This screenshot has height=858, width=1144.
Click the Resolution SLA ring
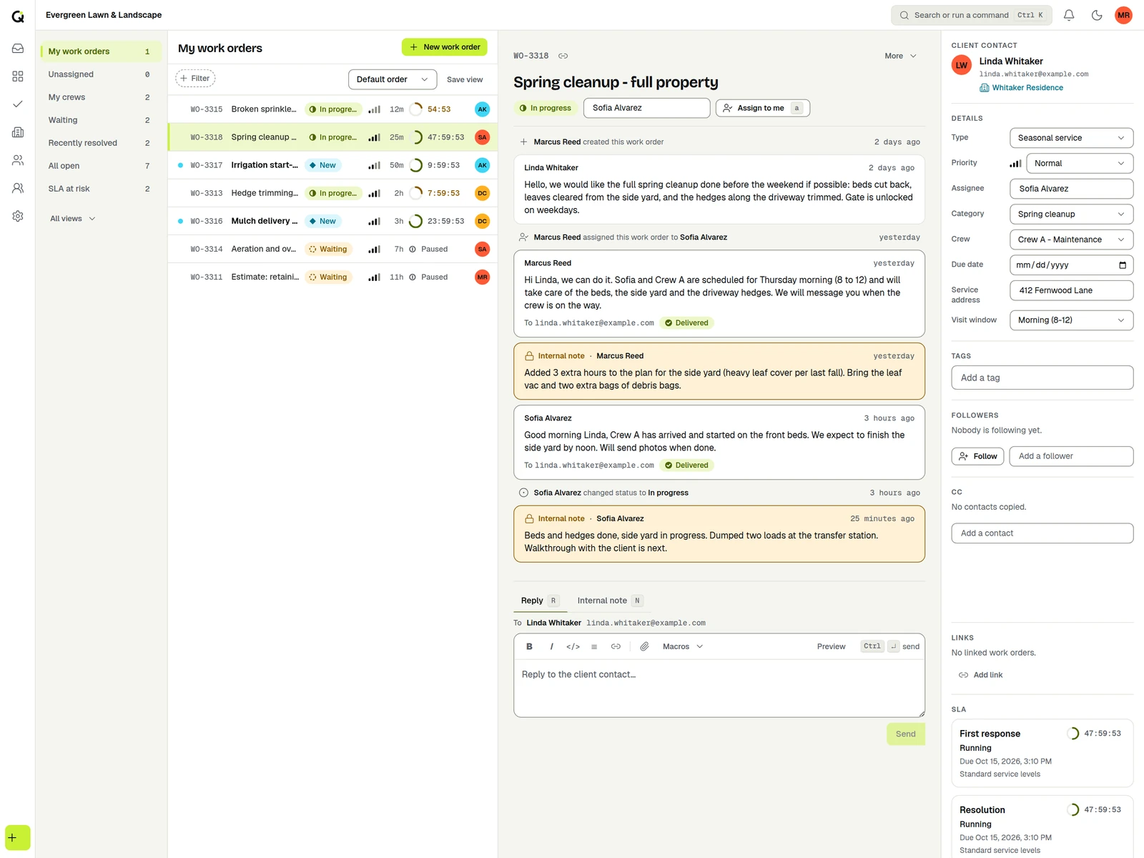click(1072, 810)
